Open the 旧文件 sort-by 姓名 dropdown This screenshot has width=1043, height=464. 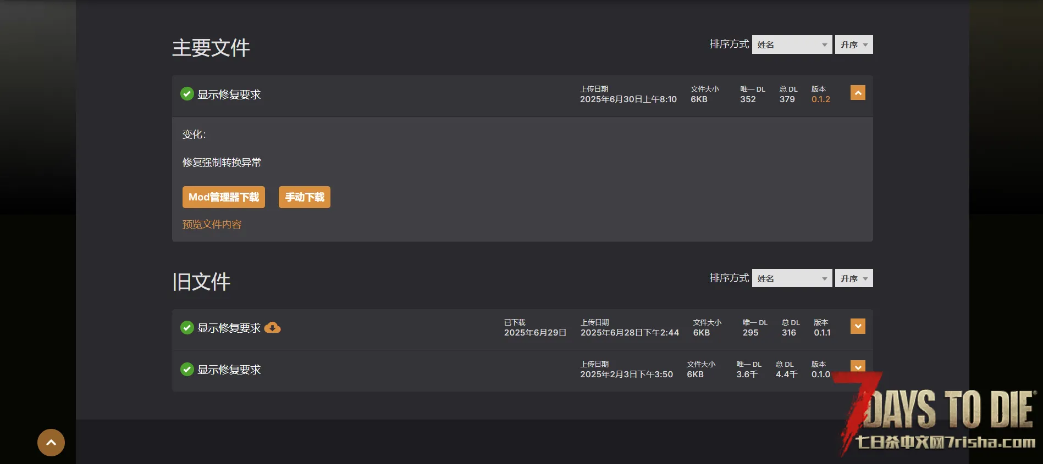[792, 278]
